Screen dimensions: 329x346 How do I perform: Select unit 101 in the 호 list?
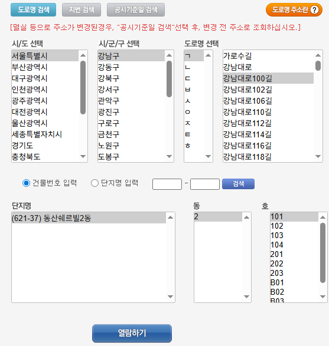[294, 217]
